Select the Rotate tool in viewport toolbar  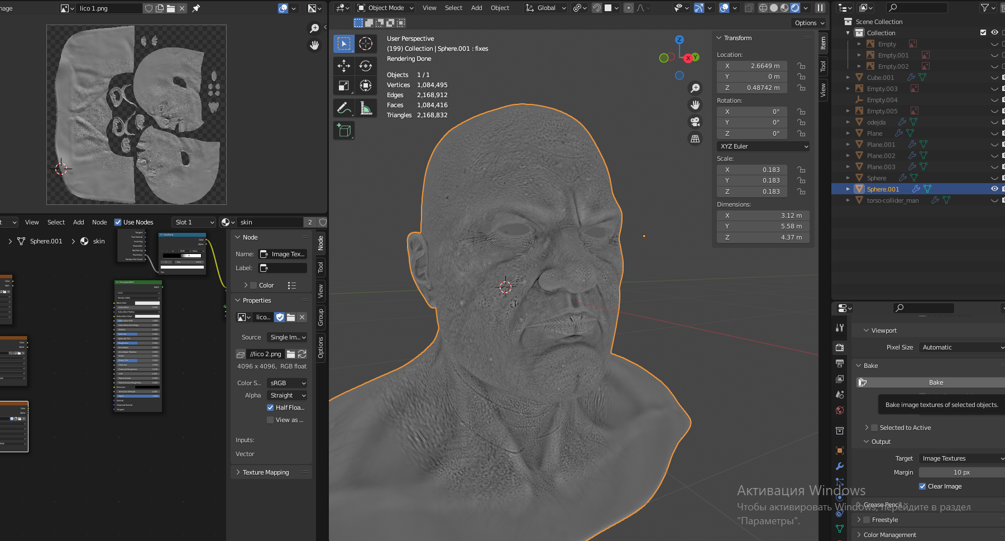366,66
